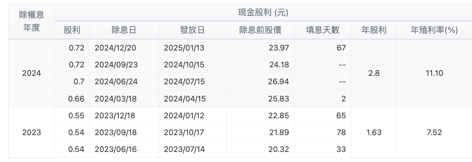Image resolution: width=472 pixels, height=162 pixels.
Task: Click payment date 2025/01/13
Action: click(184, 48)
